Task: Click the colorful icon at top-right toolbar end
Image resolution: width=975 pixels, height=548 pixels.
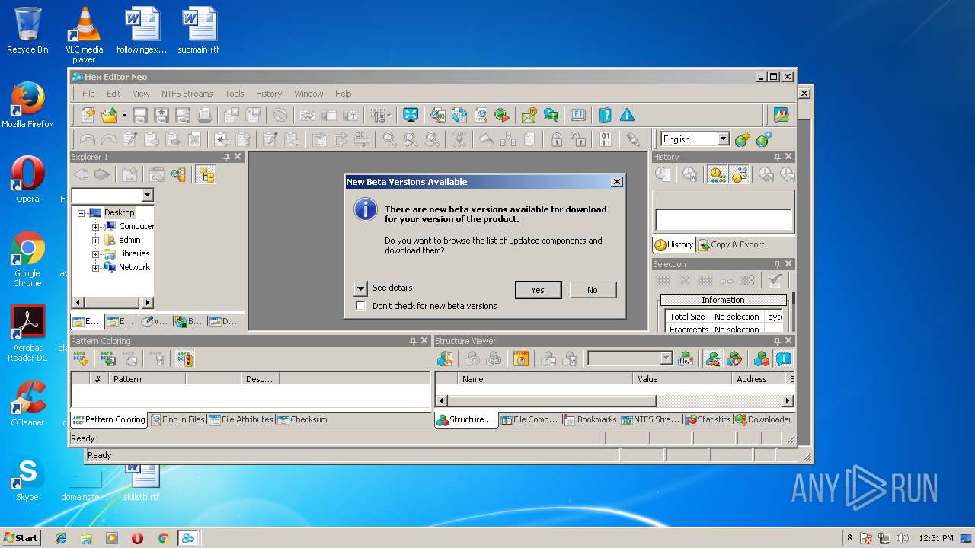Action: pyautogui.click(x=781, y=116)
